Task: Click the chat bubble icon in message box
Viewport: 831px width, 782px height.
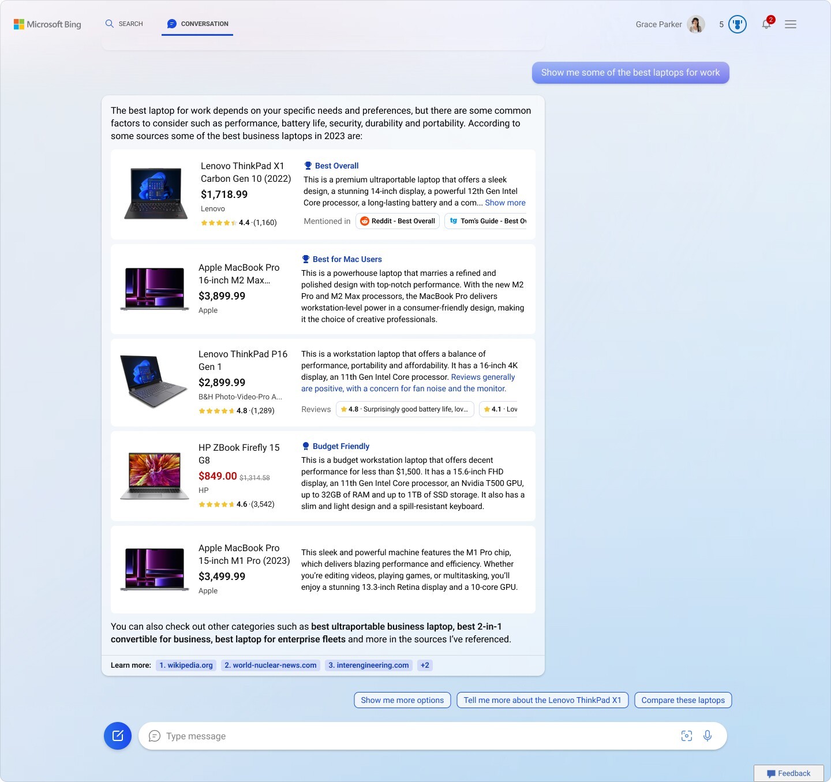Action: pyautogui.click(x=155, y=736)
